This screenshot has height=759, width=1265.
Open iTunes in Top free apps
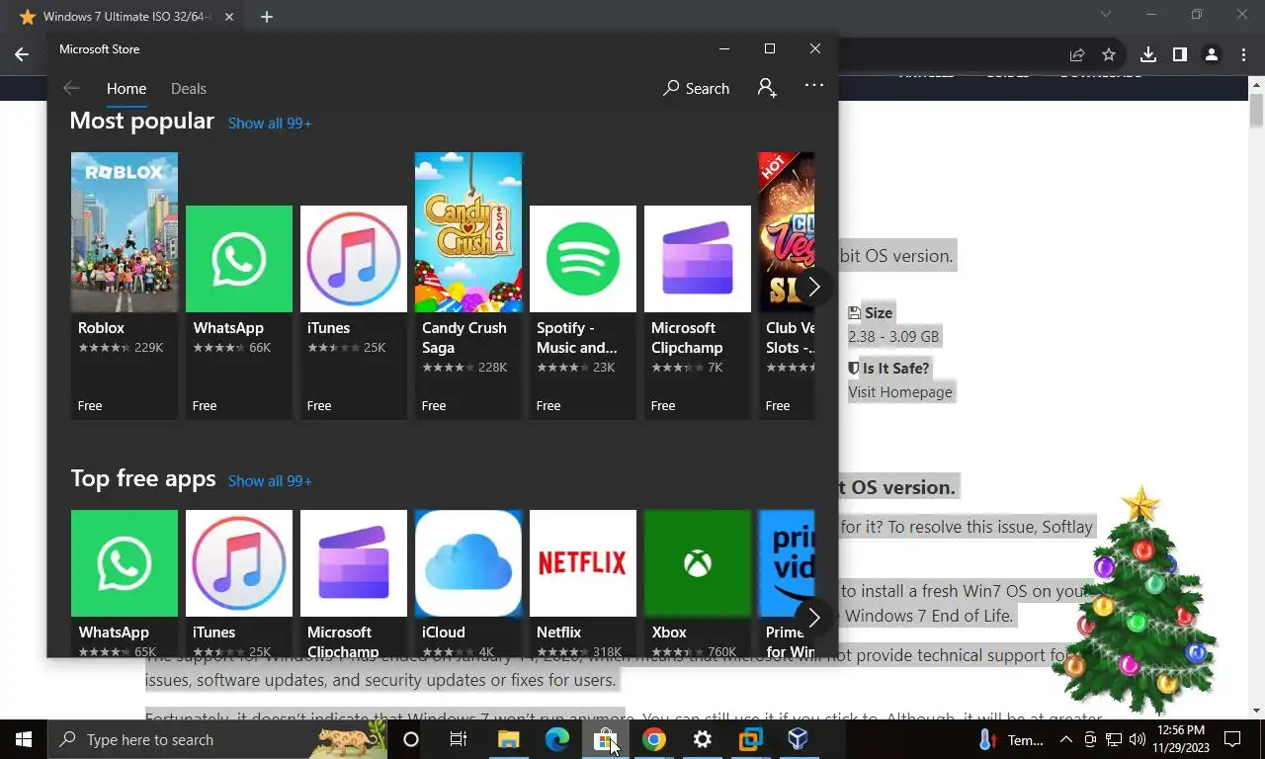tap(239, 583)
